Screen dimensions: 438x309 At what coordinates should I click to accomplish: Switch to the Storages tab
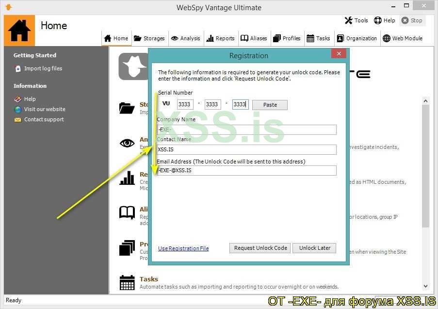[x=149, y=38]
